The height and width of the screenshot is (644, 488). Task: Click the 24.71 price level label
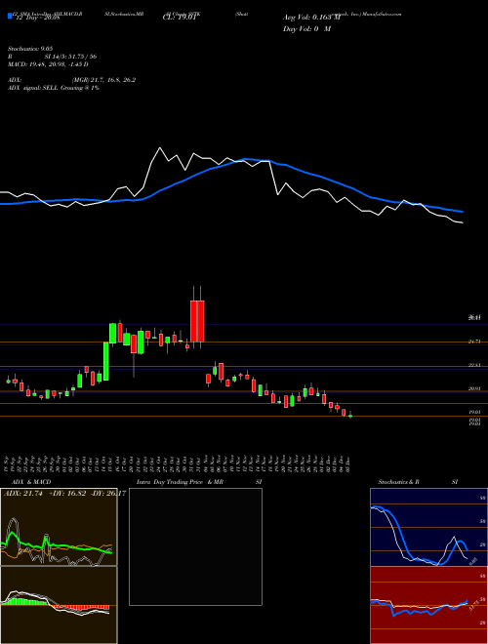[474, 342]
